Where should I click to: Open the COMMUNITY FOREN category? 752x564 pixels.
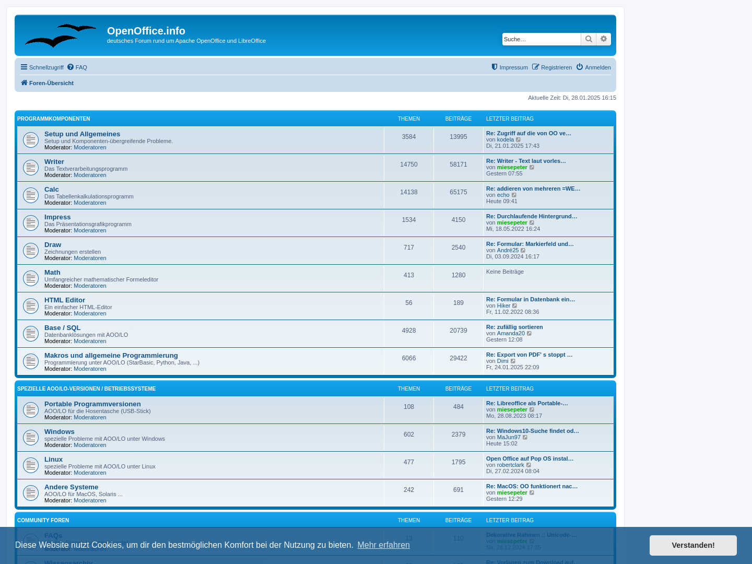[x=43, y=521]
